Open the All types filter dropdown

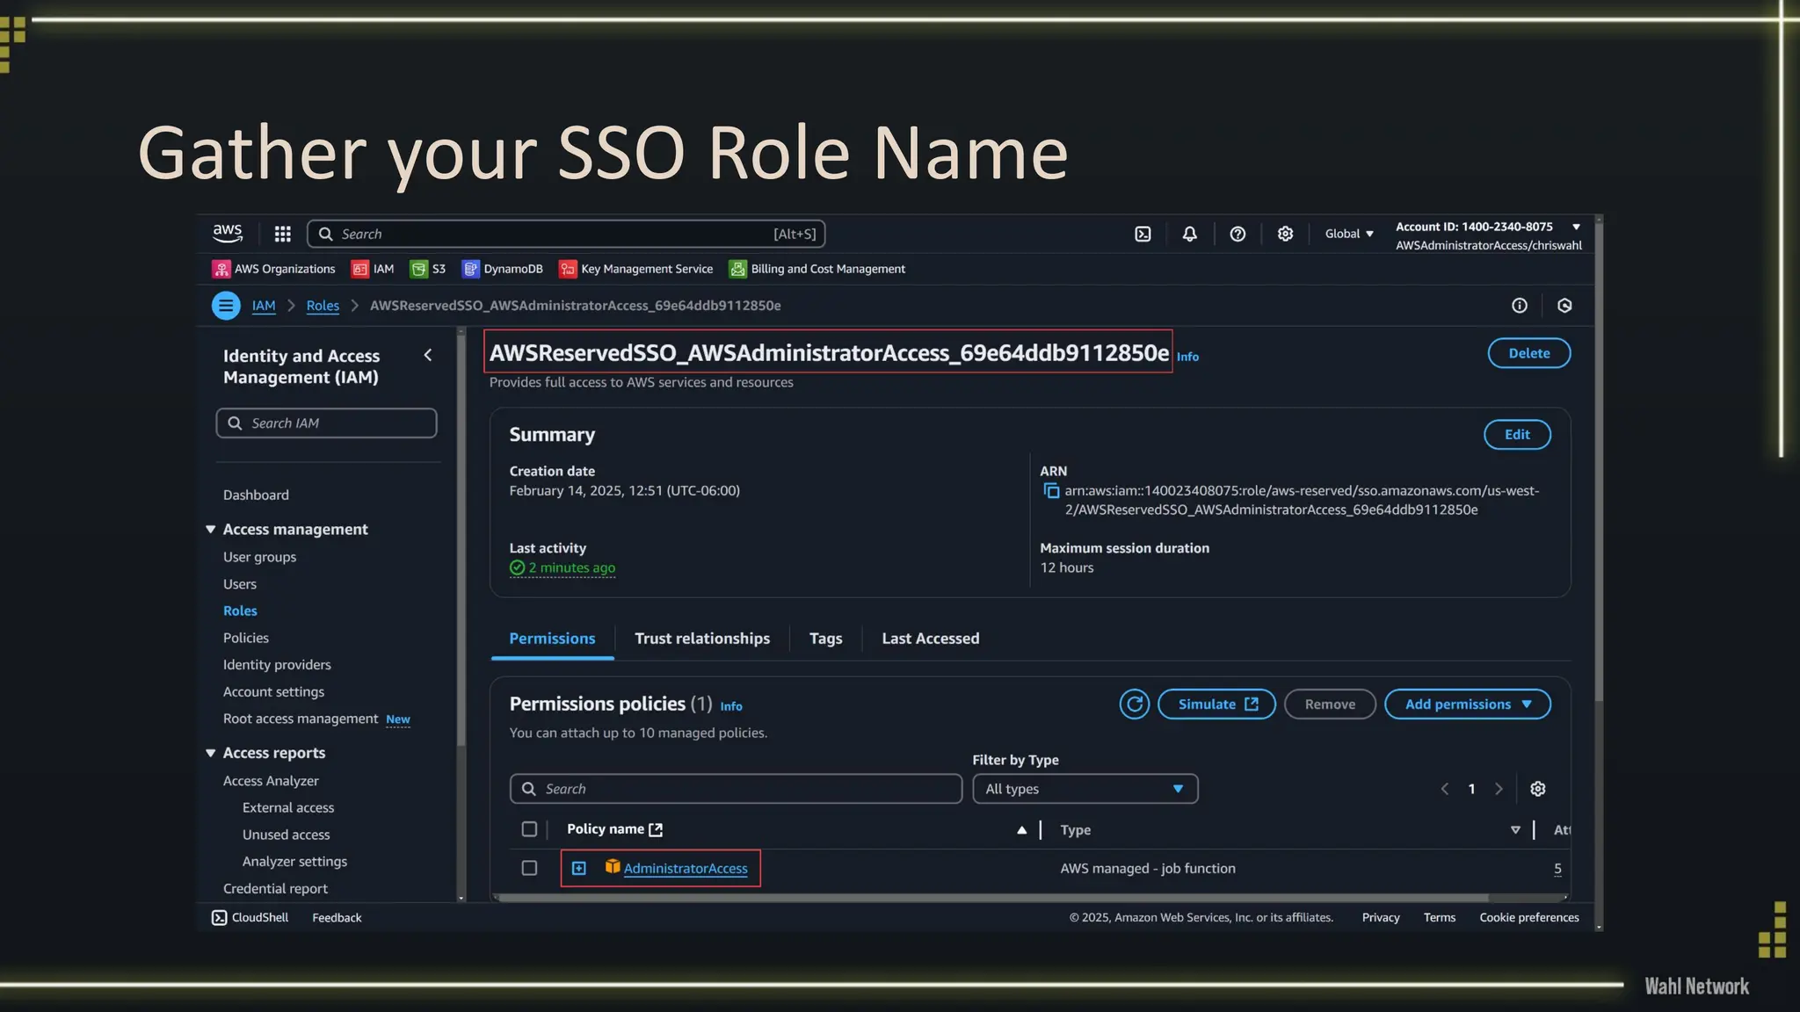(1085, 789)
